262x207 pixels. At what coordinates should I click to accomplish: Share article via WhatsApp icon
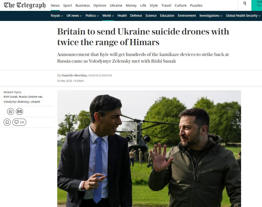[11, 111]
